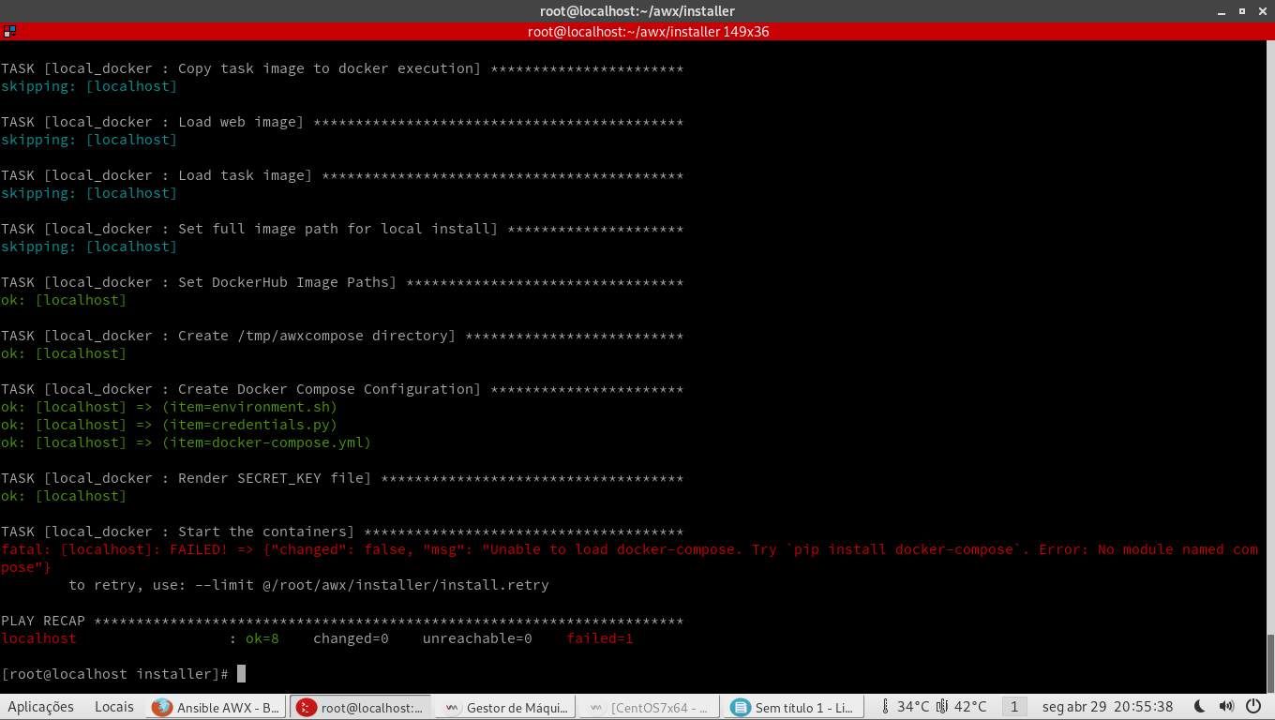
Task: Click the ok=8 recap value
Action: pos(262,638)
